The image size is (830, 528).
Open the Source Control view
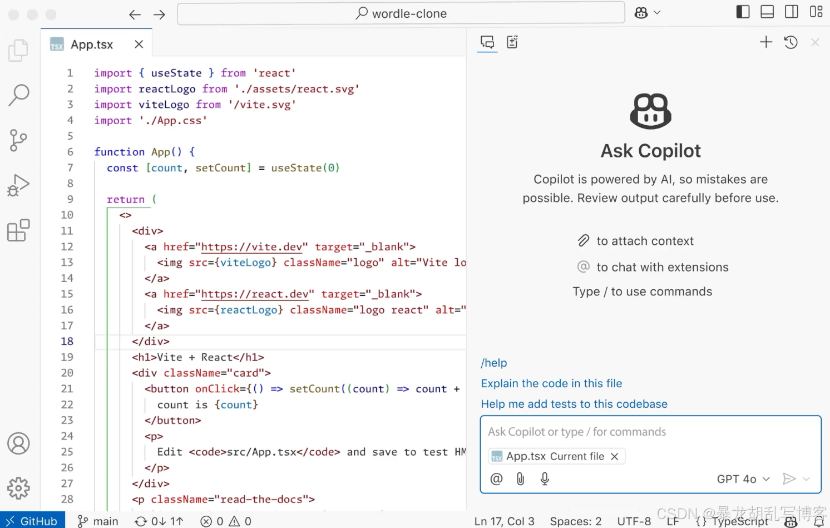18,140
